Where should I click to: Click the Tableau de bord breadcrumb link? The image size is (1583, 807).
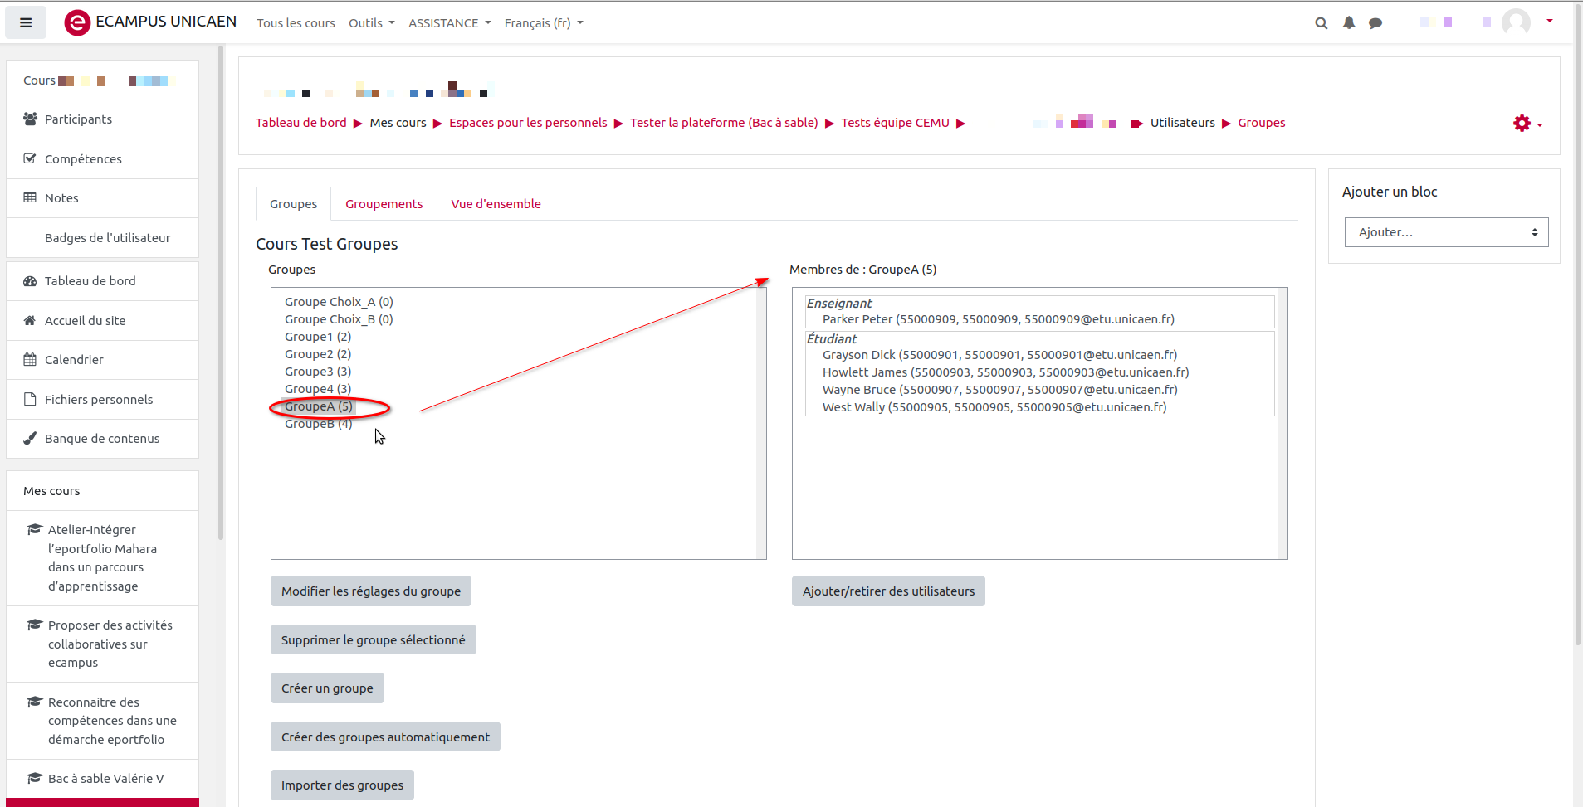(300, 123)
